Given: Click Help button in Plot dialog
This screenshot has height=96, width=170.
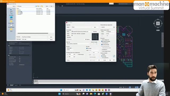Looking at the screenshot, I should [110, 60].
